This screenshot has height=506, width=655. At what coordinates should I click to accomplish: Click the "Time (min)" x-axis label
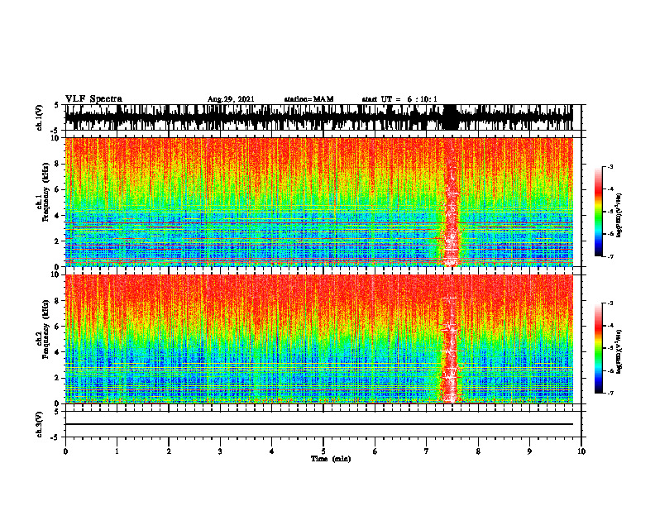click(x=331, y=459)
